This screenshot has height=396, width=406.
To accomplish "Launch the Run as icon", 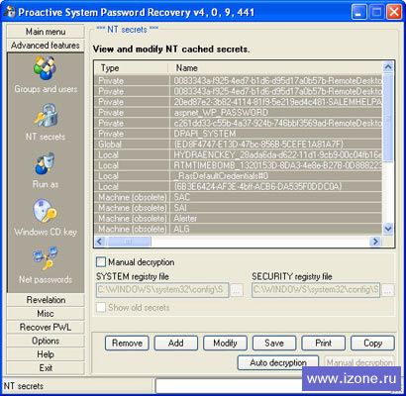I will pyautogui.click(x=46, y=163).
